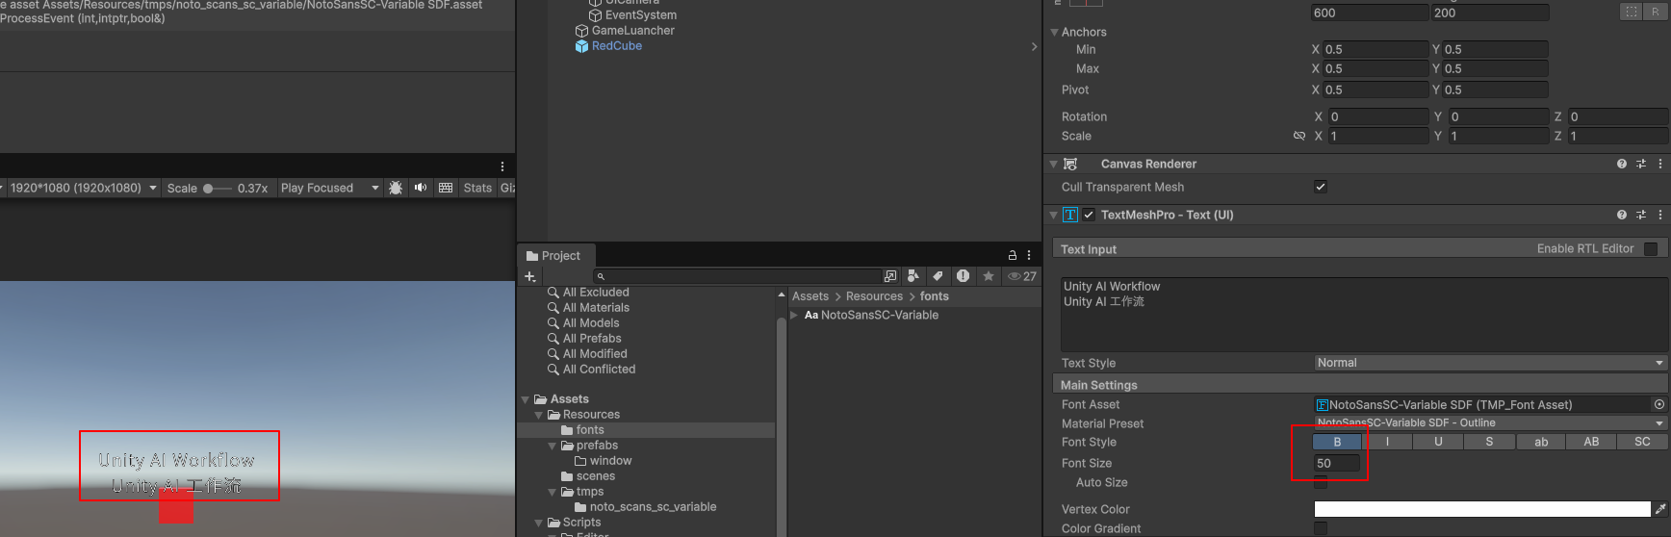Open TextMeshPro component options menu

pos(1660,215)
